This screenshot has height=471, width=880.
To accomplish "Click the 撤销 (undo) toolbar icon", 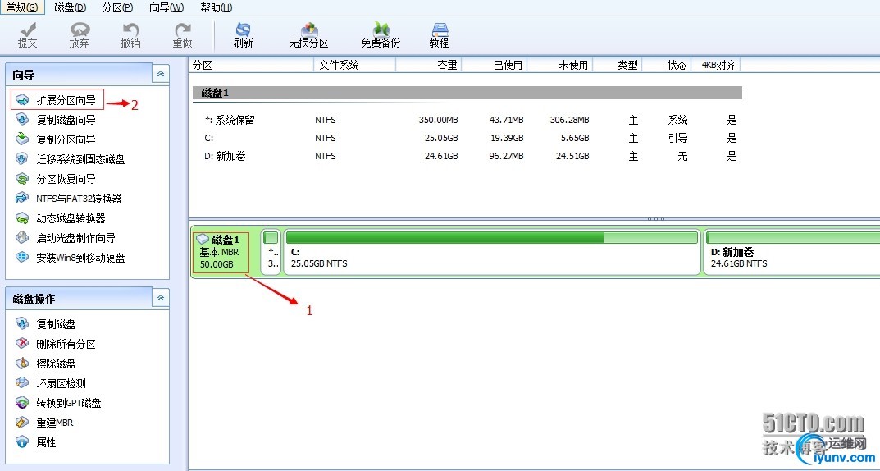I will 130,34.
